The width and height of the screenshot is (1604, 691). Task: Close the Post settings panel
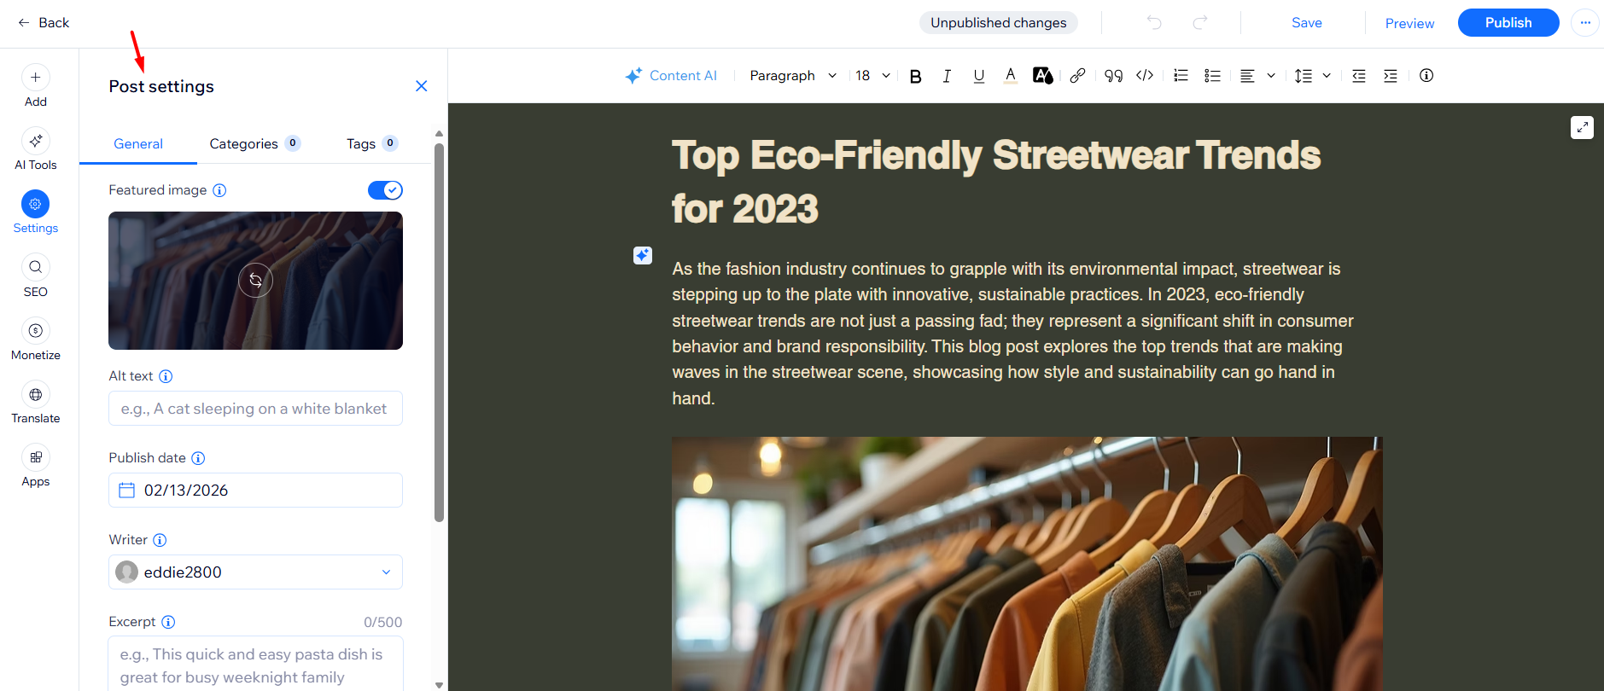[x=421, y=86]
